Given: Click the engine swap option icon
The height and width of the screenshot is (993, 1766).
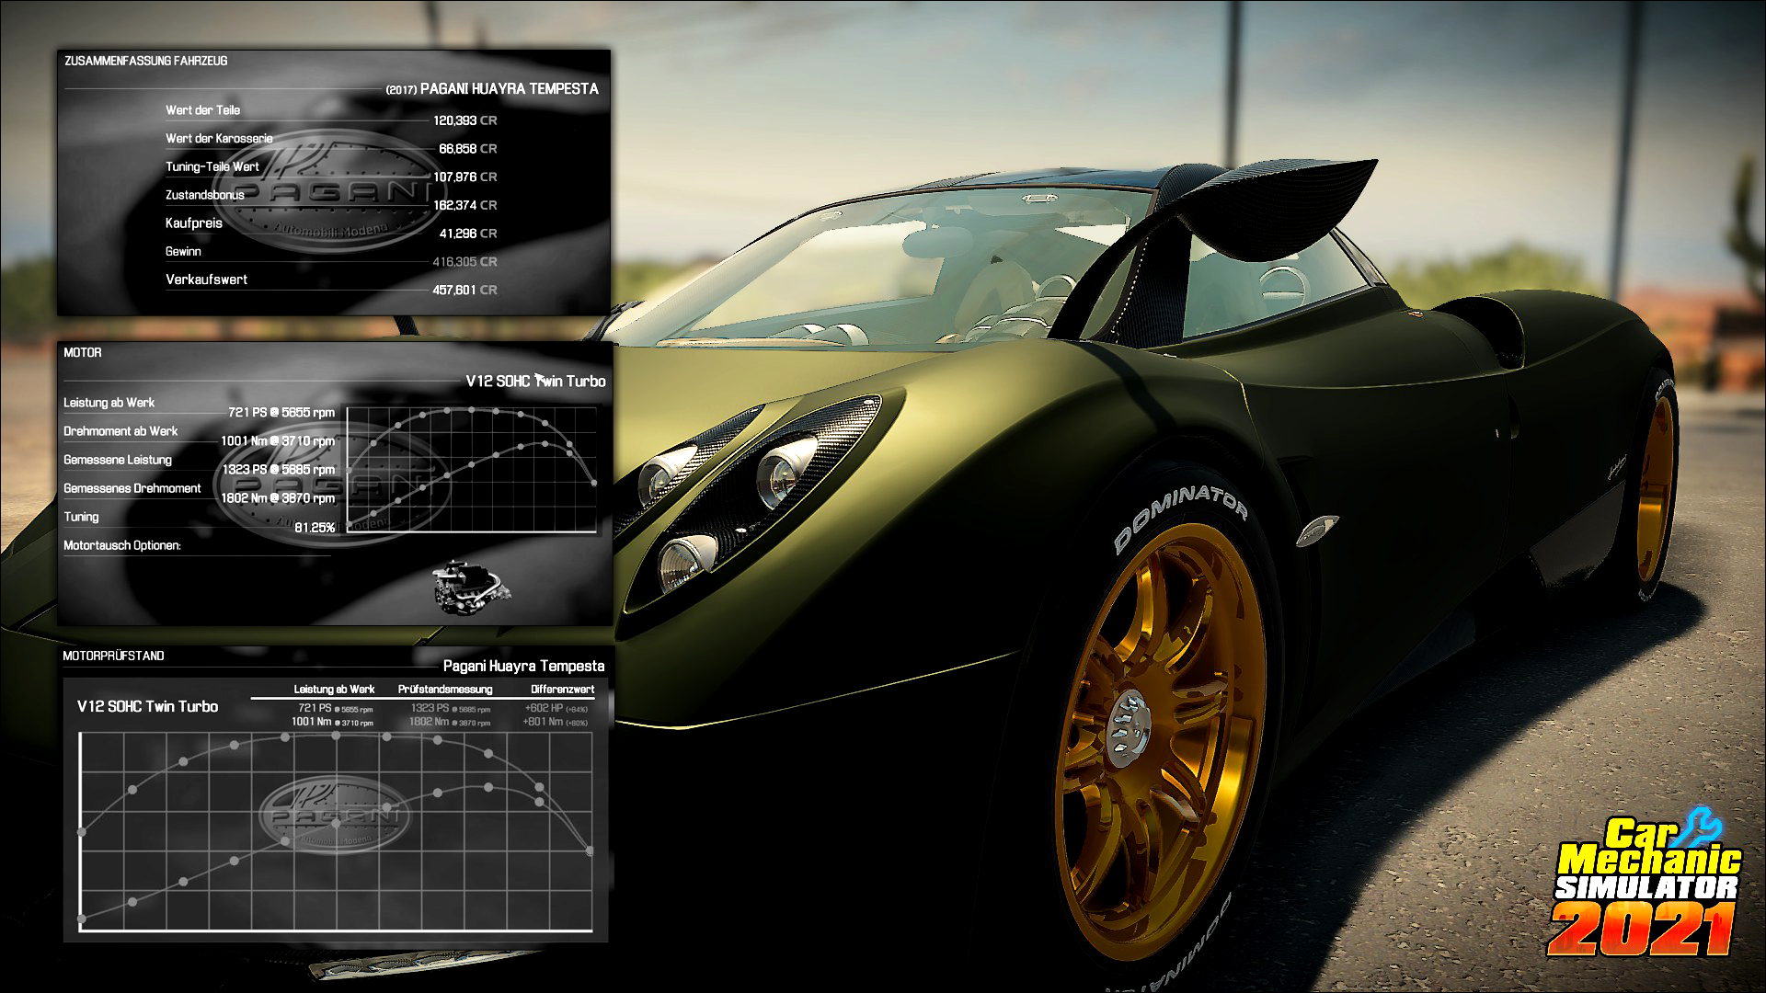Looking at the screenshot, I should click(471, 588).
